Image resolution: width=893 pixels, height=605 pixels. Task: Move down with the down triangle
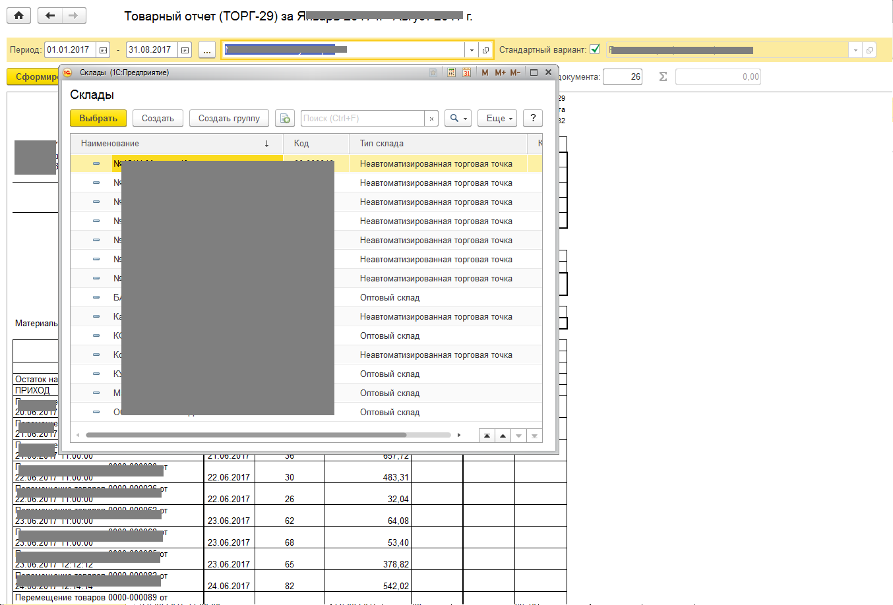(x=518, y=436)
